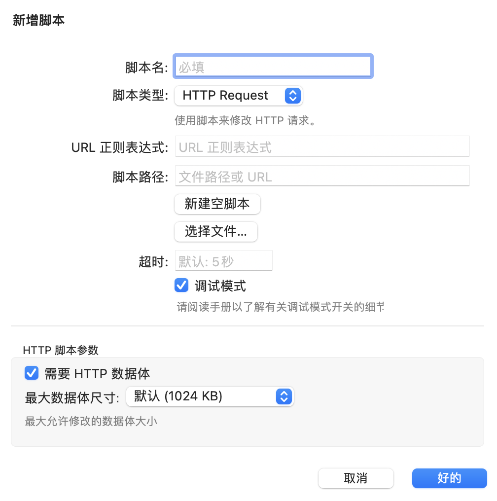Select the 超时 timeout input field

pyautogui.click(x=223, y=261)
